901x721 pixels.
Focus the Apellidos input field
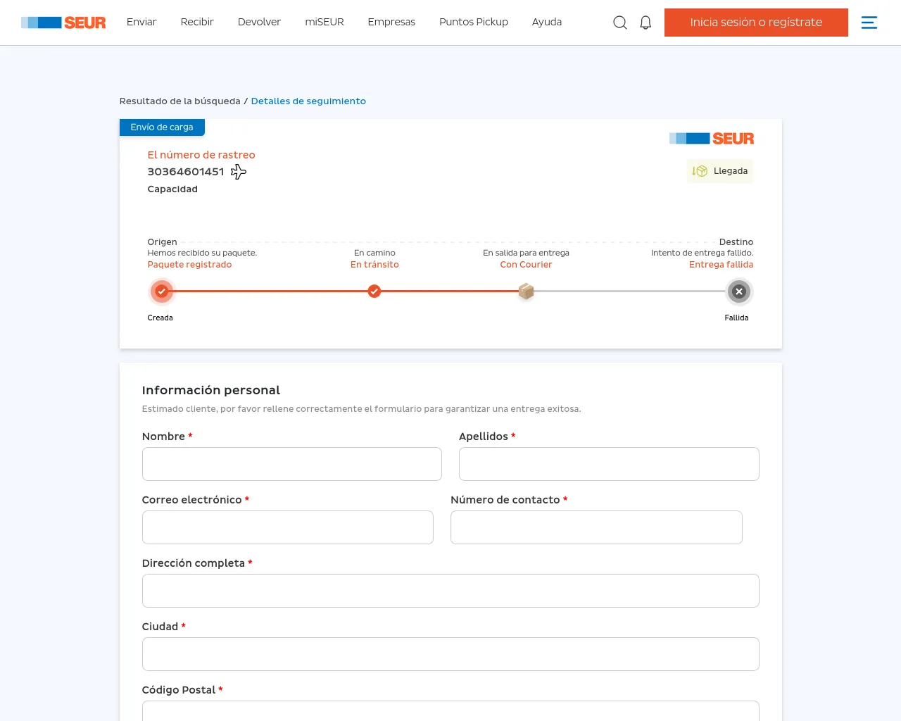[609, 464]
